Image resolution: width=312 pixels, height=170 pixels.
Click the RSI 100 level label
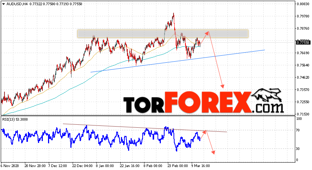point(299,119)
